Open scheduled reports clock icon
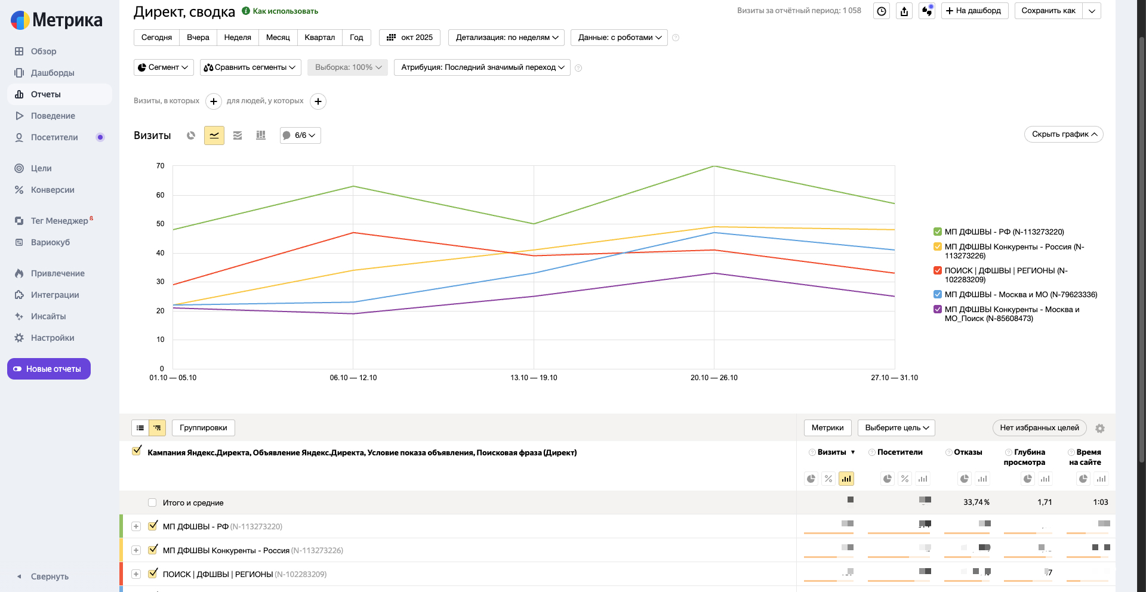Screen dimensions: 1146x592 pyautogui.click(x=882, y=11)
